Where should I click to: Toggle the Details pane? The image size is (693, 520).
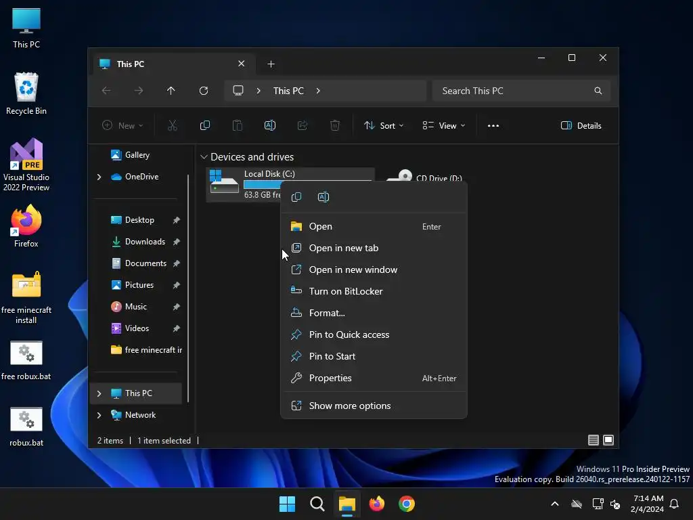tap(581, 125)
